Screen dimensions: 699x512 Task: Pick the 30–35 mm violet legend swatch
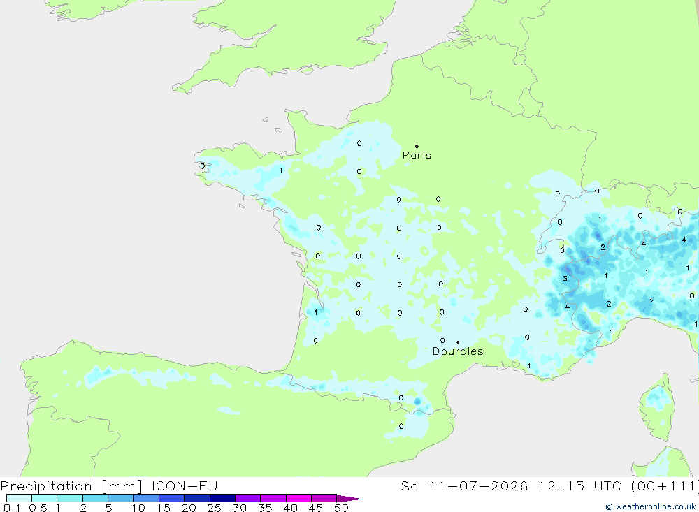click(247, 498)
